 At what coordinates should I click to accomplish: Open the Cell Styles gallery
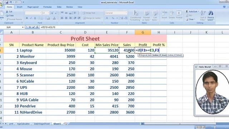[155, 16]
